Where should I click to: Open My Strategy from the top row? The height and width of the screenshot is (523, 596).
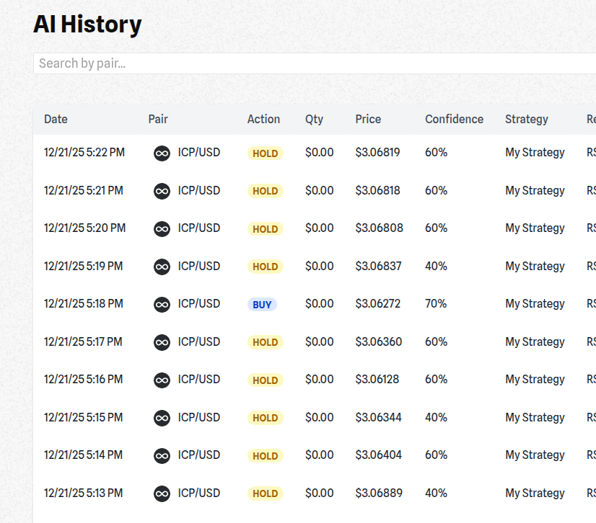(x=535, y=153)
